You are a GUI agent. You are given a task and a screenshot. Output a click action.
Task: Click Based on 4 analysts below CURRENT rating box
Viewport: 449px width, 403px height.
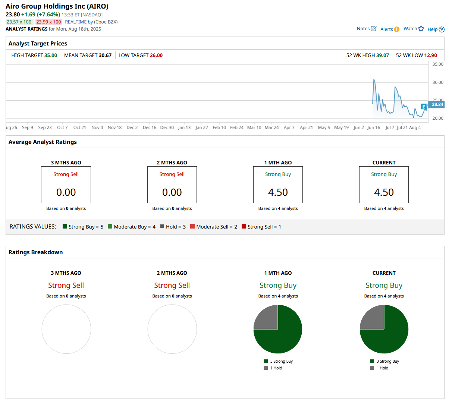tap(384, 208)
